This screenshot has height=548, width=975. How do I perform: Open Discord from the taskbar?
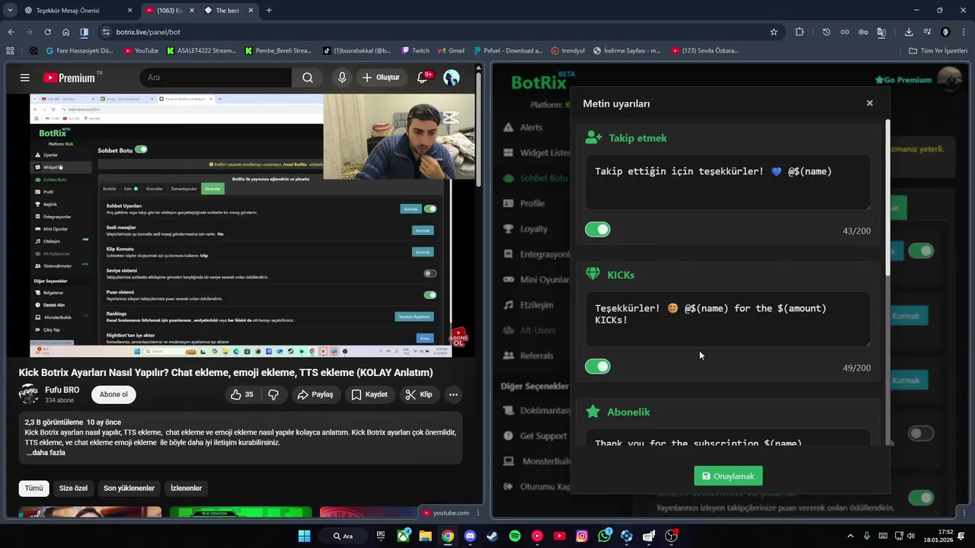pos(470,536)
